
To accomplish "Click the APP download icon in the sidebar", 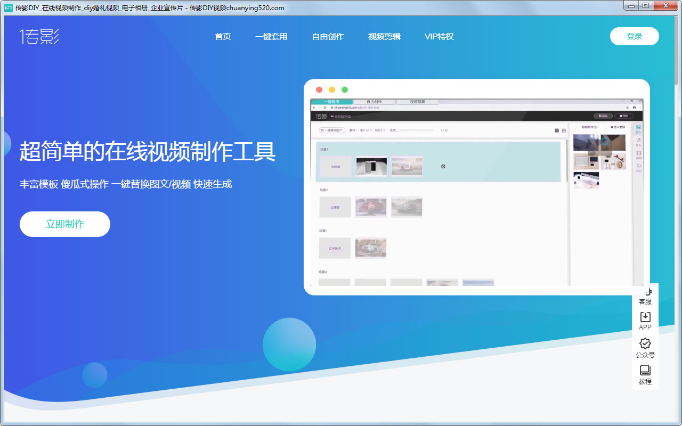I will [x=645, y=321].
